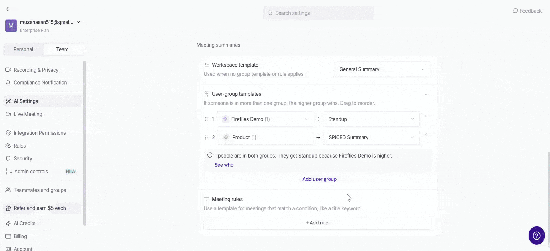Open AI Settings section
This screenshot has width=550, height=251.
pyautogui.click(x=43, y=101)
